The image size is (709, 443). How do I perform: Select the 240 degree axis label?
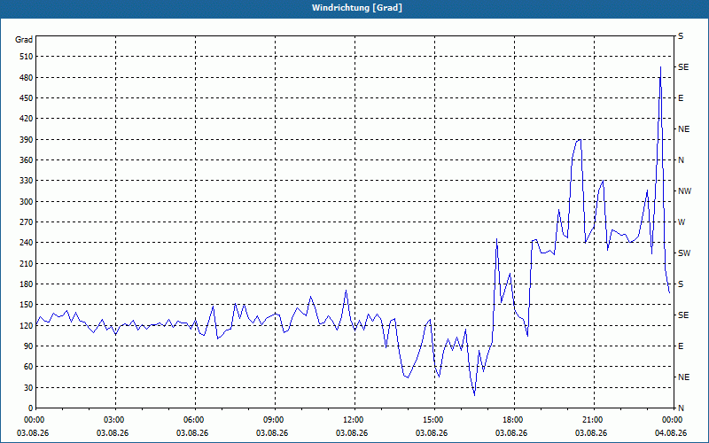coord(27,242)
